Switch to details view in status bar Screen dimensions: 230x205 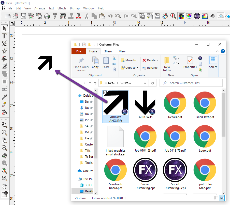216,198
